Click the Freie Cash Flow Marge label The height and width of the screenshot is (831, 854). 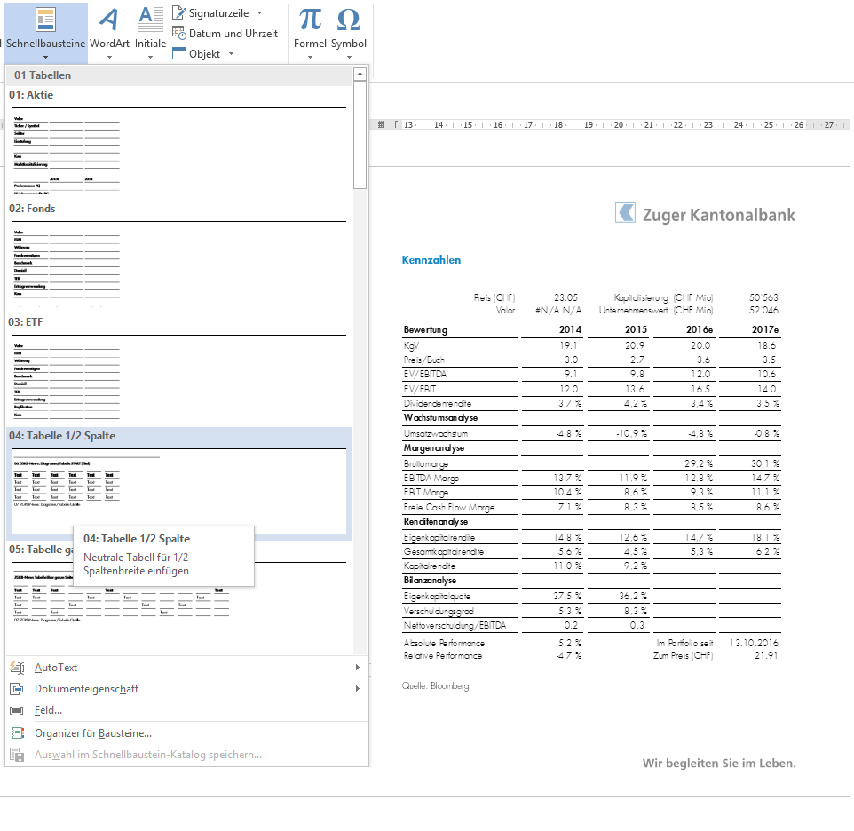(449, 508)
